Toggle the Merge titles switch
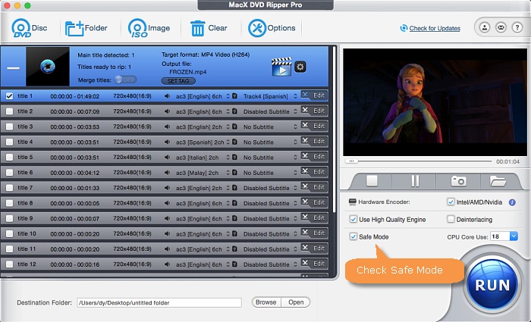 click(125, 80)
